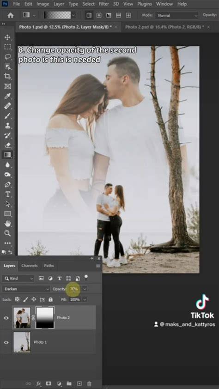Select the Eraser tool

click(7, 145)
